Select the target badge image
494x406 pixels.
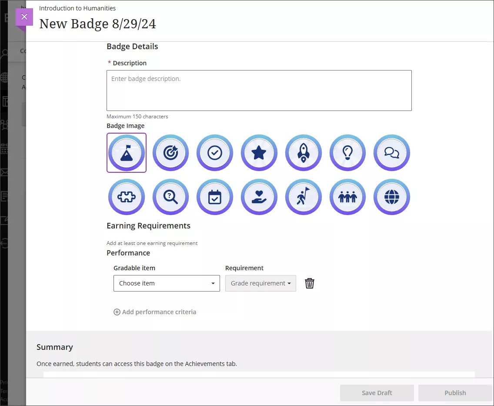[x=171, y=153]
